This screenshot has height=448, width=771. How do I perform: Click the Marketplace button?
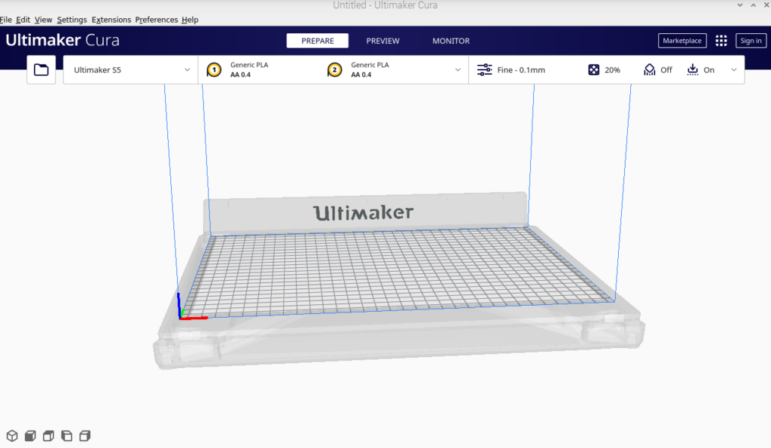click(x=682, y=41)
